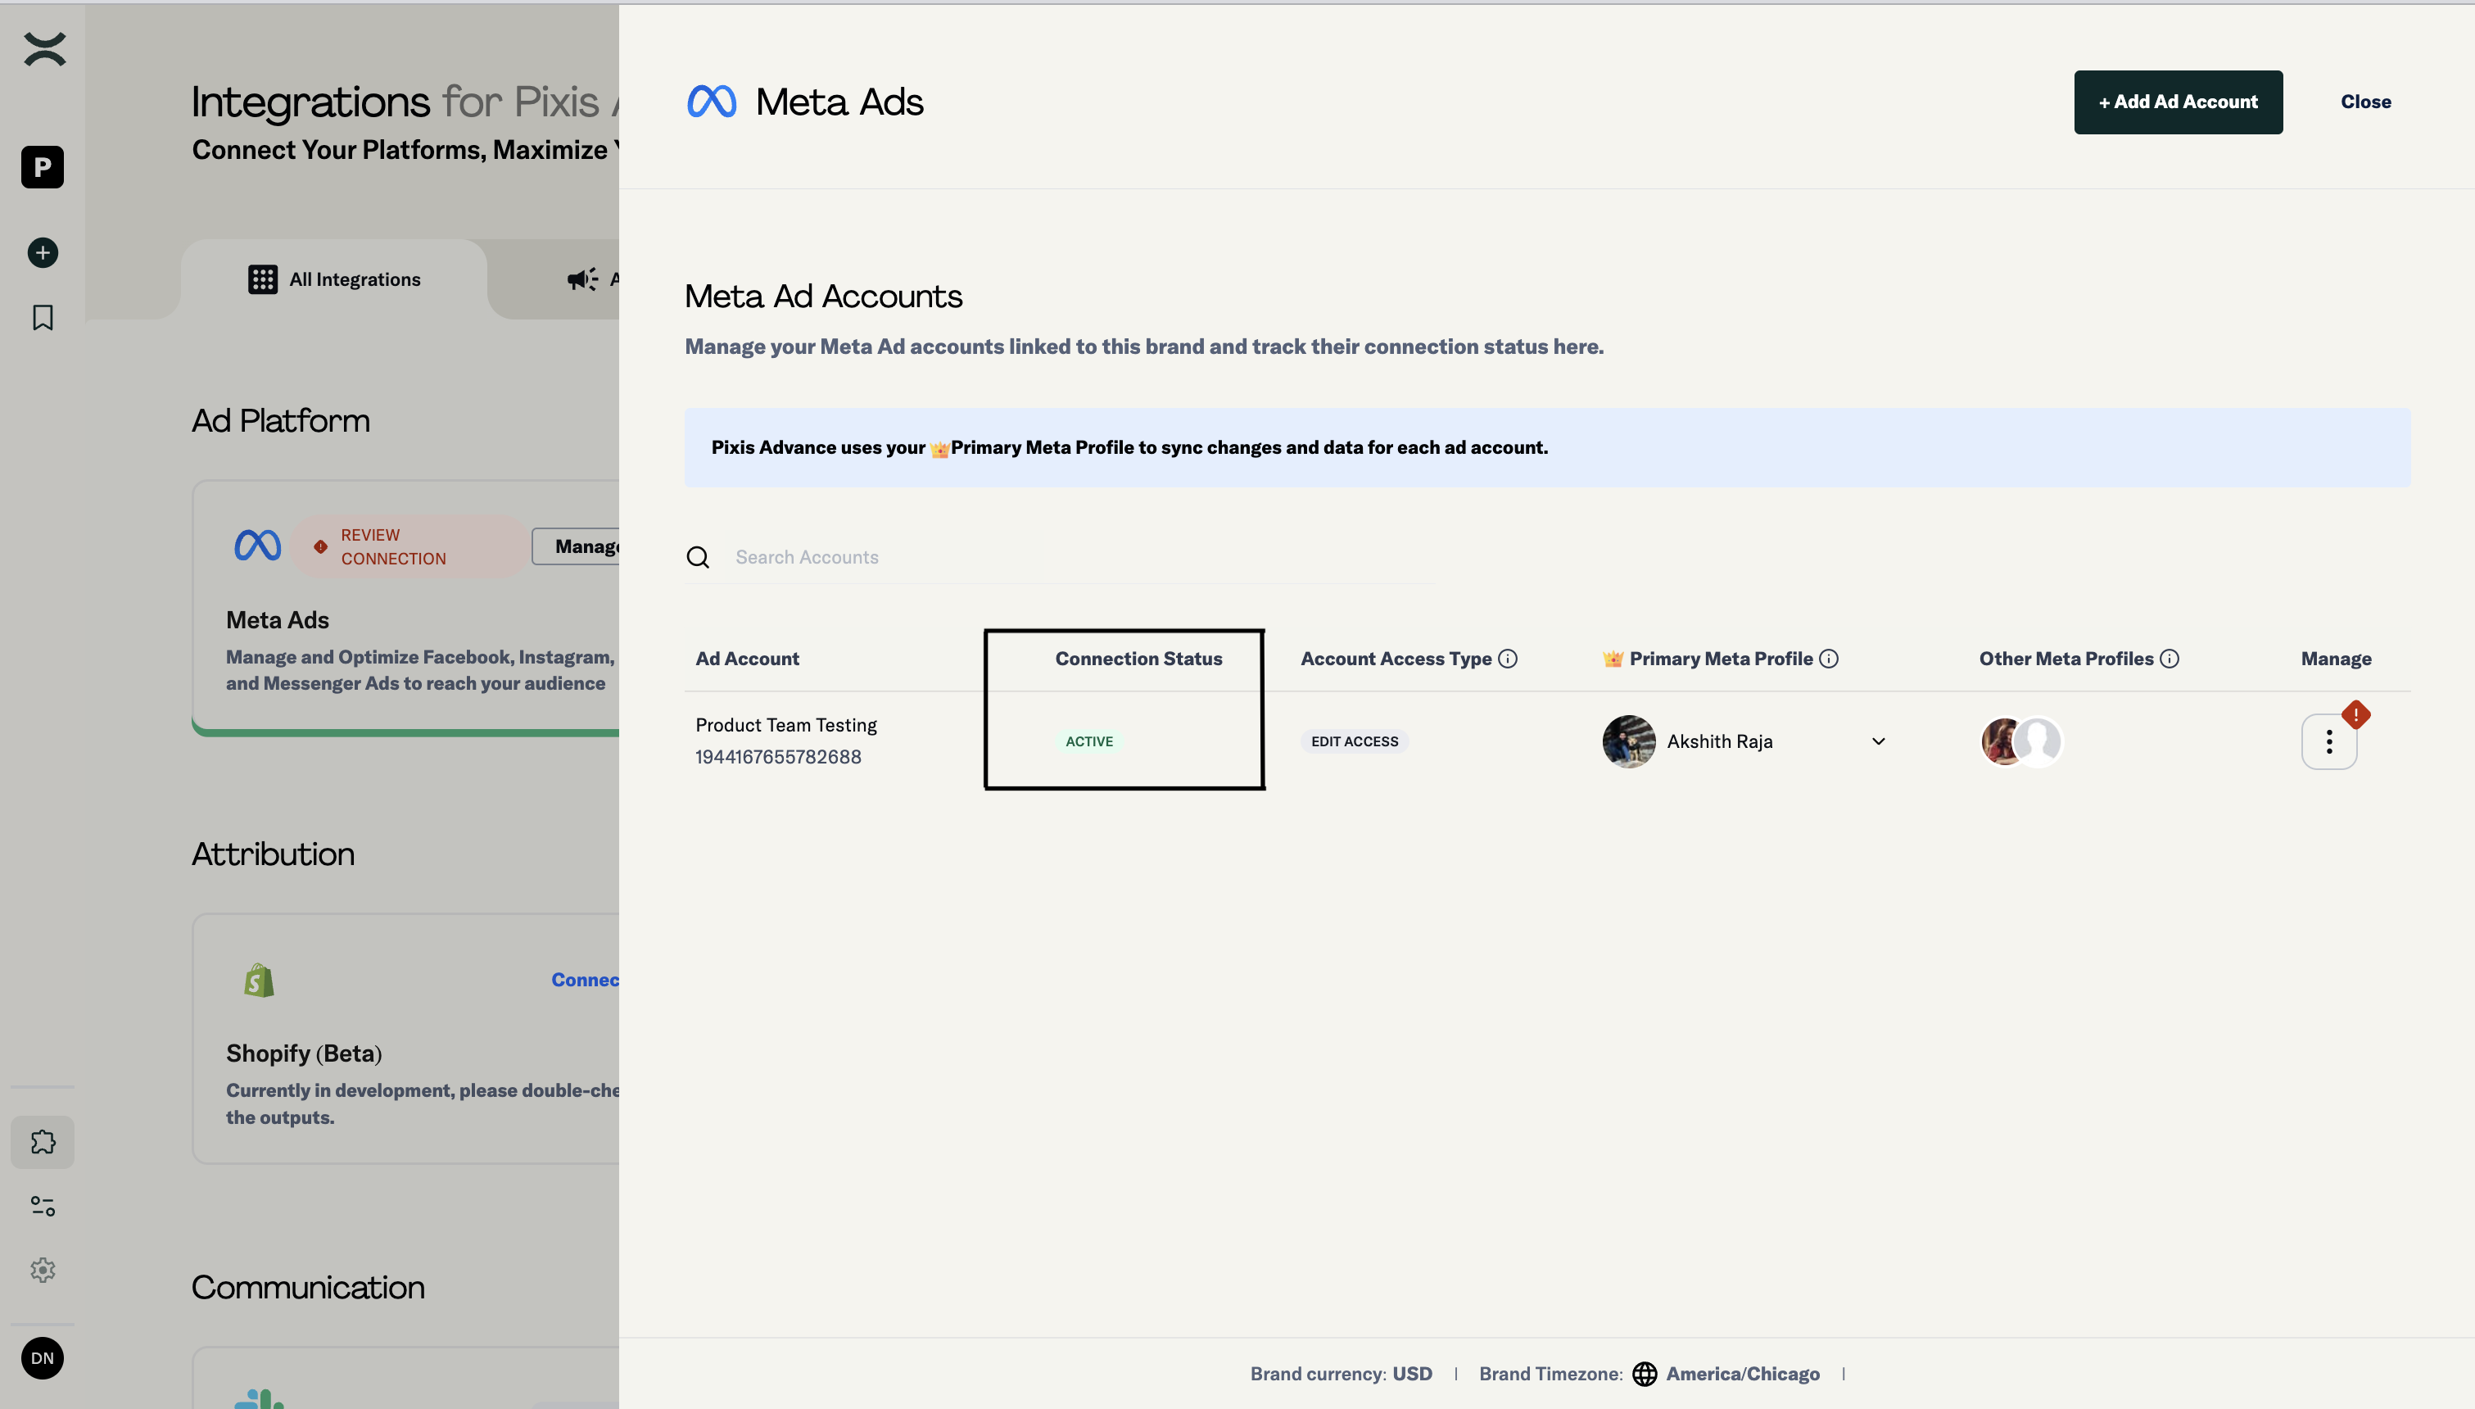Viewport: 2475px width, 1409px height.
Task: Click the Meta Ads logo icon in header
Action: pyautogui.click(x=712, y=101)
